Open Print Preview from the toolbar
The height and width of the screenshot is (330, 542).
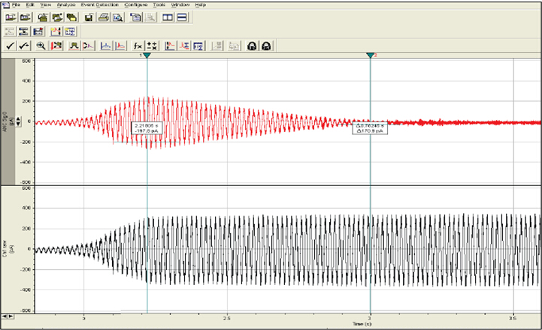click(117, 17)
